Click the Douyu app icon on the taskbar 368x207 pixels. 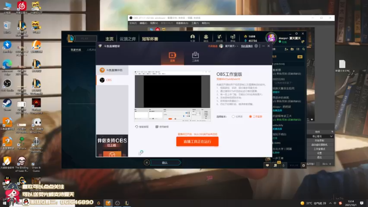(108, 203)
